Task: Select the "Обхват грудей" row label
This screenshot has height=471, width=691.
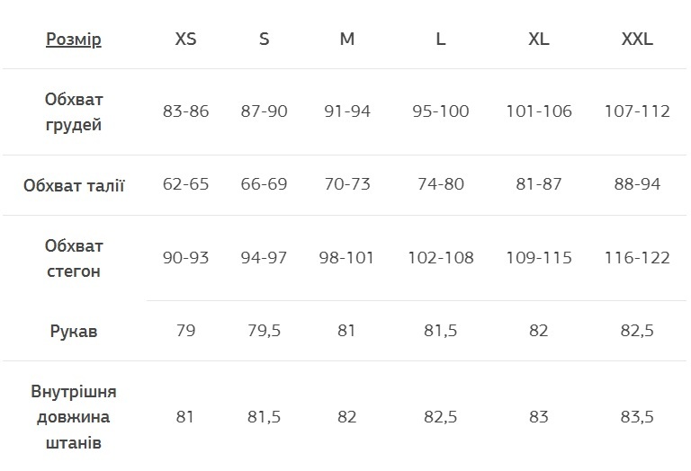Action: pos(74,112)
